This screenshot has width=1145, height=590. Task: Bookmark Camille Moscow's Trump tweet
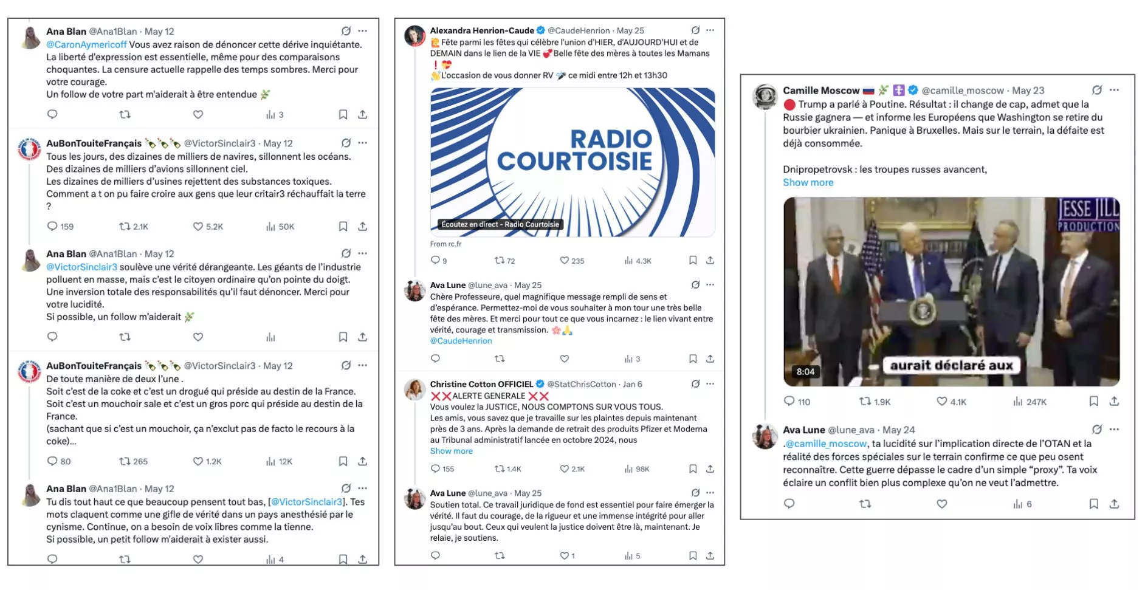pos(1093,401)
